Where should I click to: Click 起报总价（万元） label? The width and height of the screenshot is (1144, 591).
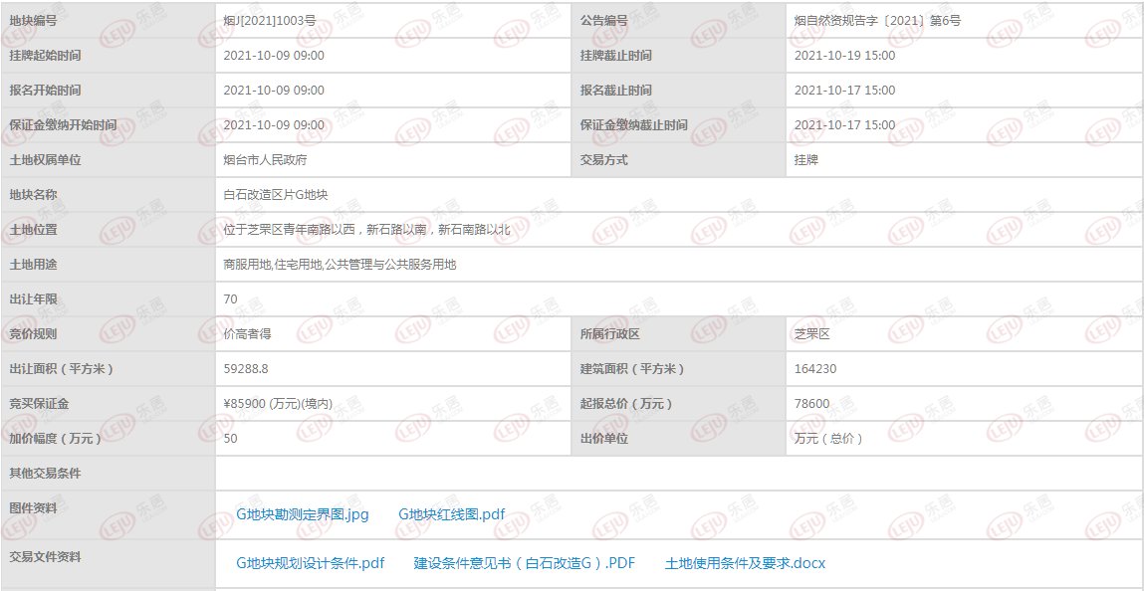626,404
